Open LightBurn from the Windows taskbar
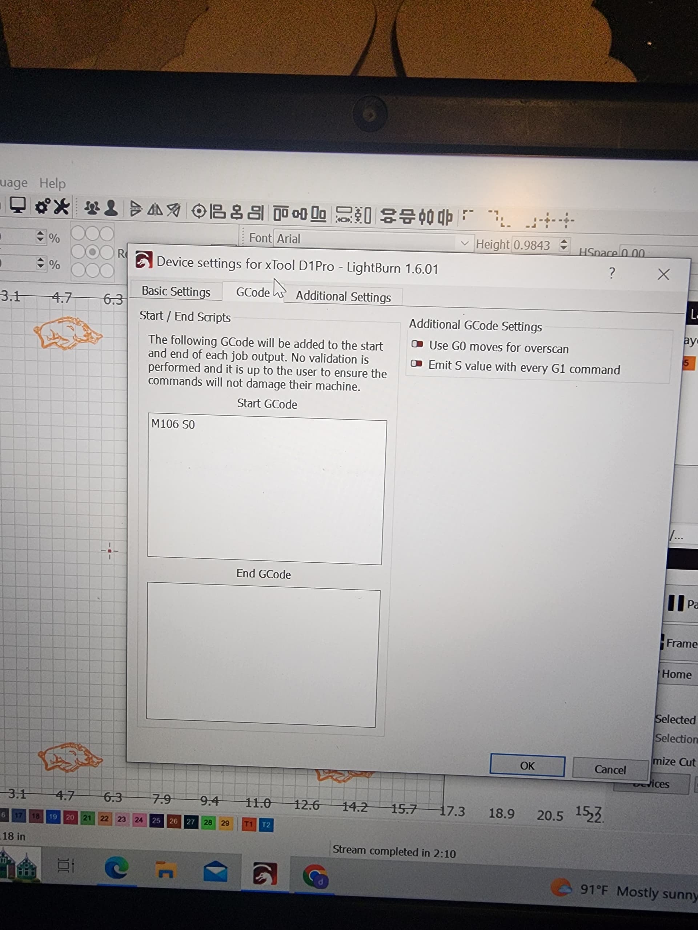This screenshot has height=930, width=698. [x=265, y=874]
